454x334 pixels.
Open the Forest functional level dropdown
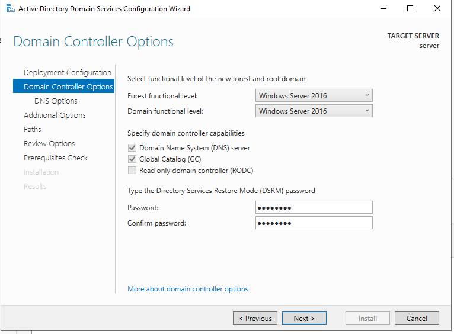pos(314,95)
